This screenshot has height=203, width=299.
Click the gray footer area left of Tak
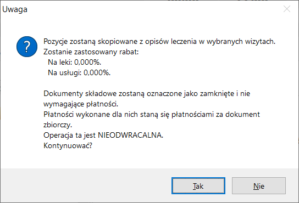tap(86, 185)
